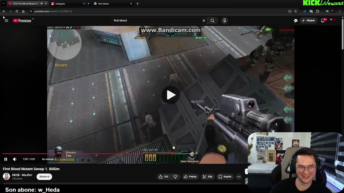Subscribe with the 'Abone ol' button
This screenshot has width=344, height=193.
44,177
